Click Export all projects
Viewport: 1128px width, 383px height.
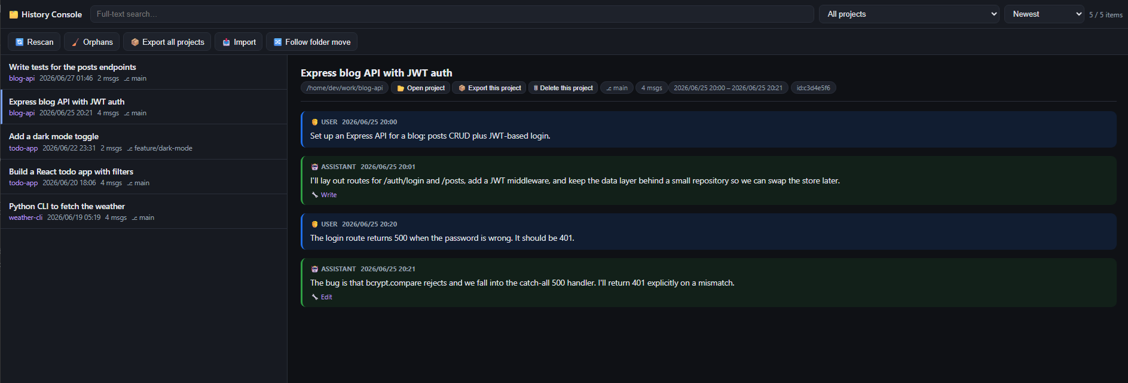167,42
